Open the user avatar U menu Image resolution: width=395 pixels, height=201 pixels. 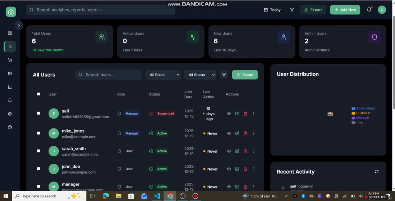(x=382, y=10)
